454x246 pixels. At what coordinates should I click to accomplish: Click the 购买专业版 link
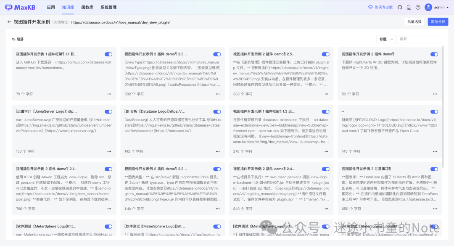coord(384,7)
